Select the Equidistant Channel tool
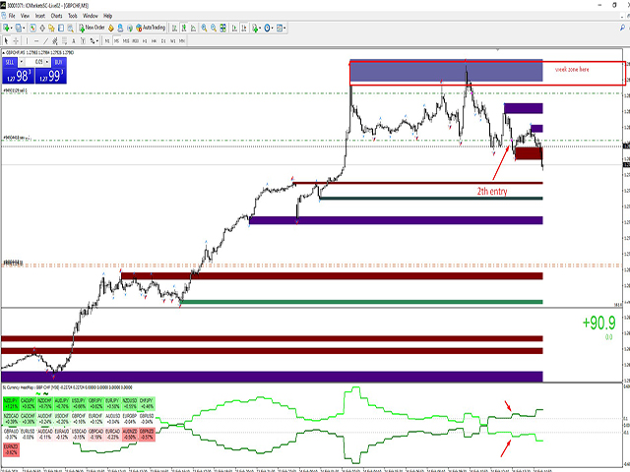 (55, 40)
